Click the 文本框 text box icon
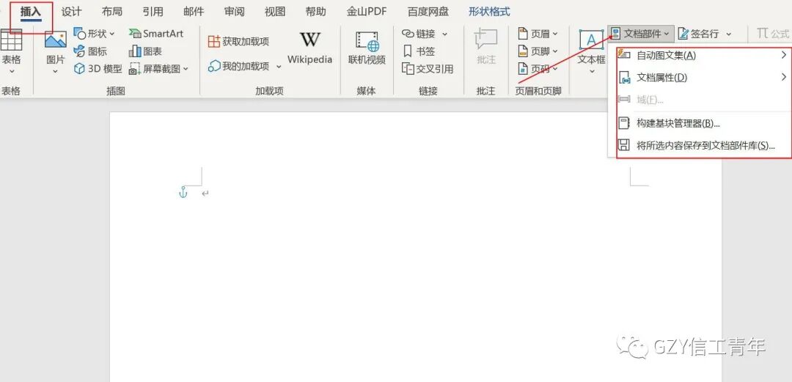The height and width of the screenshot is (382, 792). click(x=591, y=40)
